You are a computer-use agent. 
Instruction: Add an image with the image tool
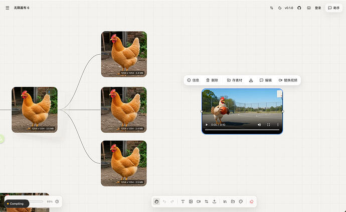(x=191, y=201)
